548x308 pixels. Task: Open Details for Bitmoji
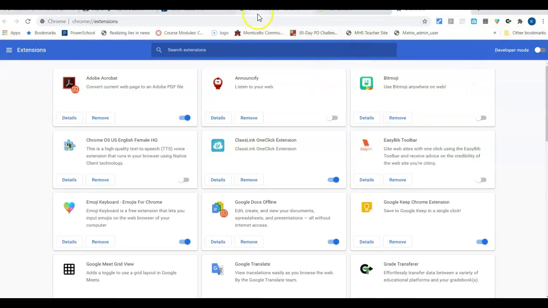(366, 118)
